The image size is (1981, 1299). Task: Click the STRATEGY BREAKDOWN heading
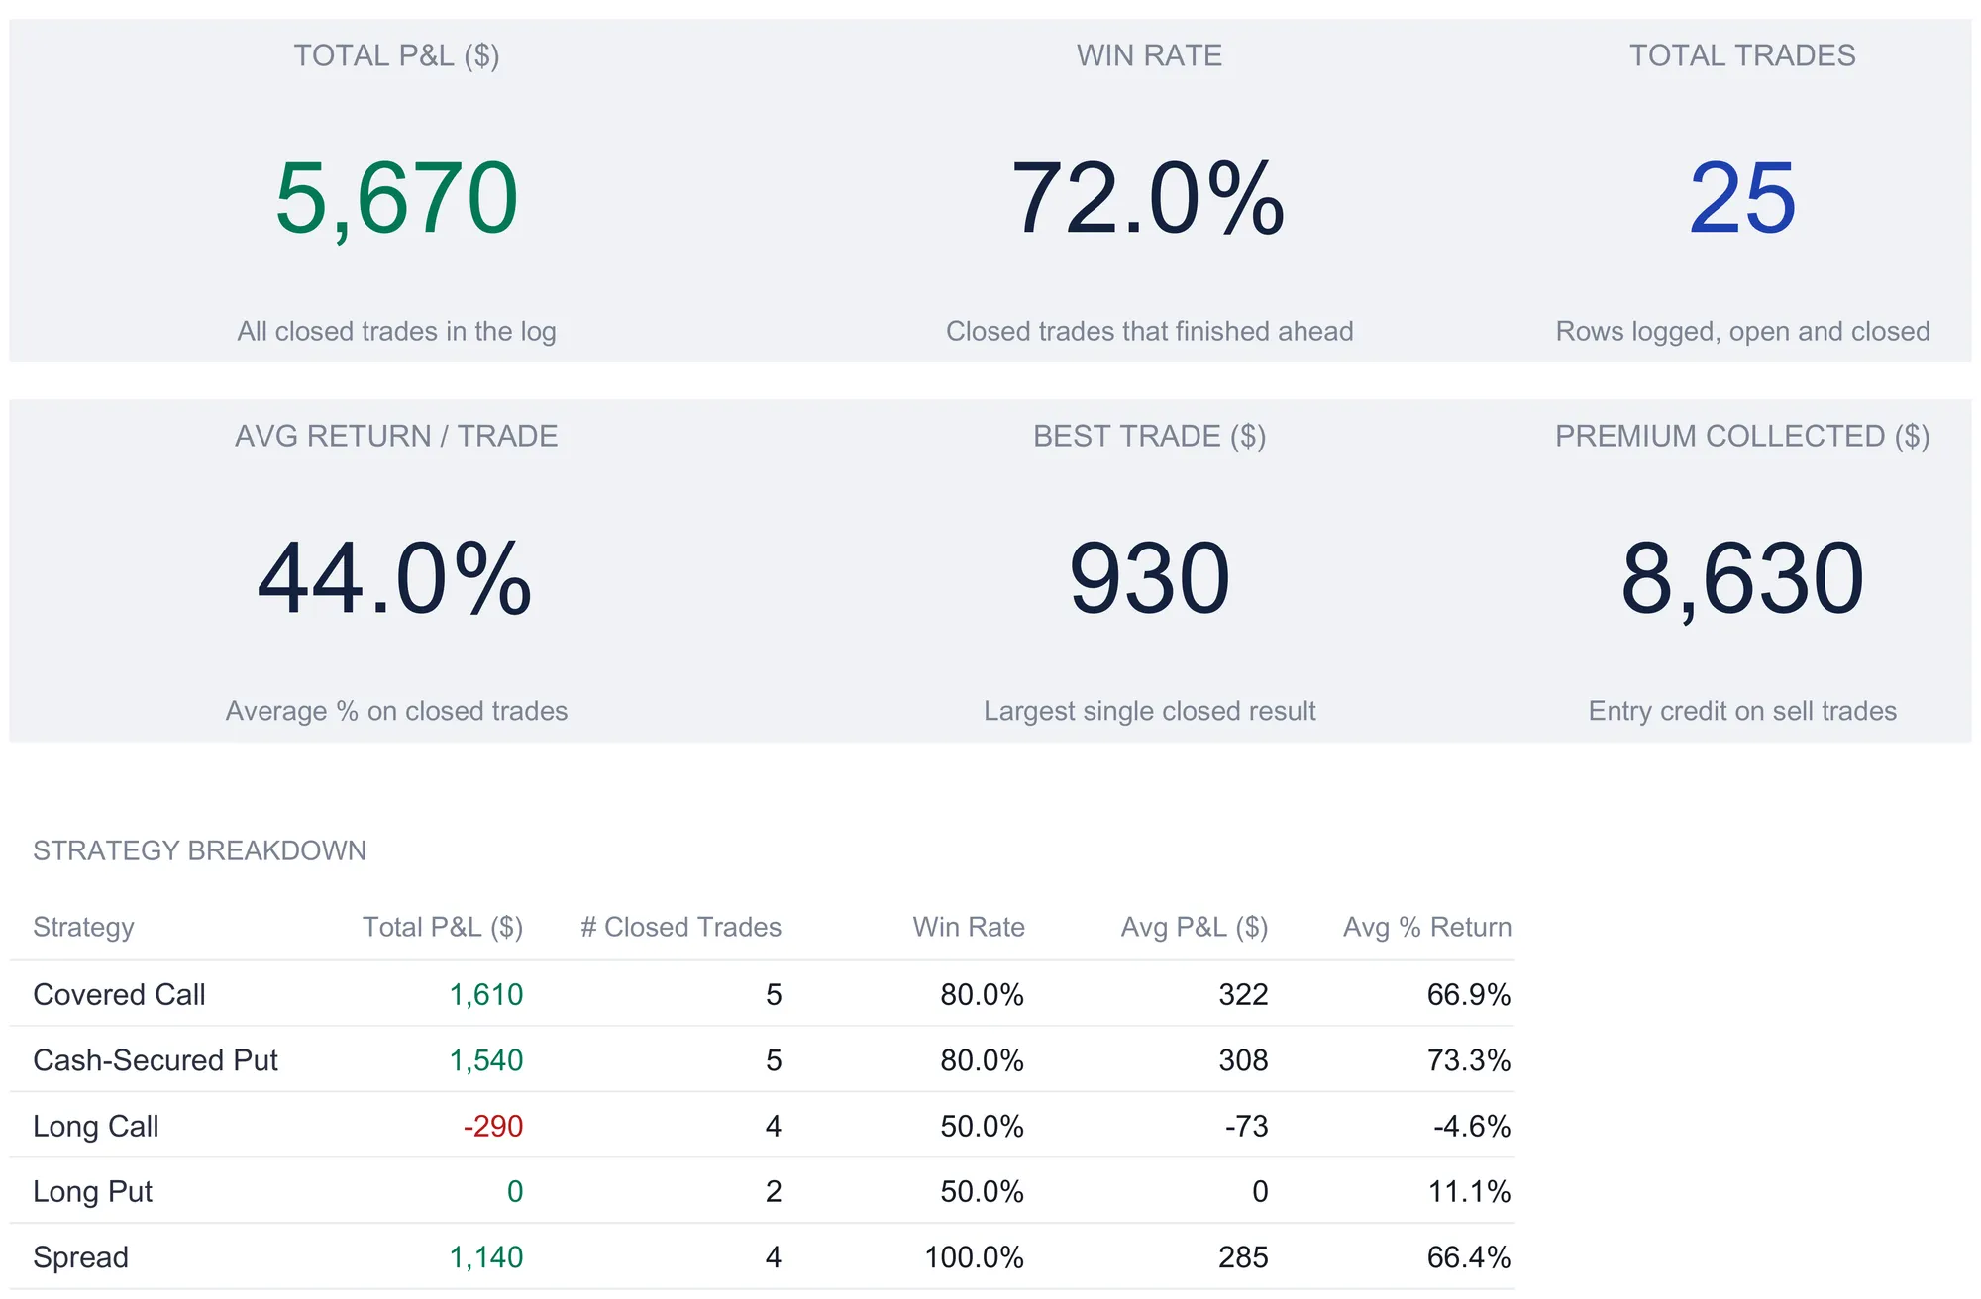199,850
